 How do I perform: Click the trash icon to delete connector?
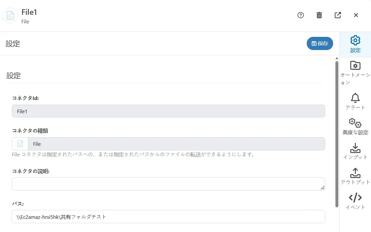pyautogui.click(x=319, y=15)
